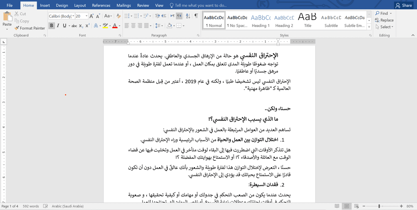This screenshot has width=417, height=210.
Task: Apply red font color
Action: point(115,26)
